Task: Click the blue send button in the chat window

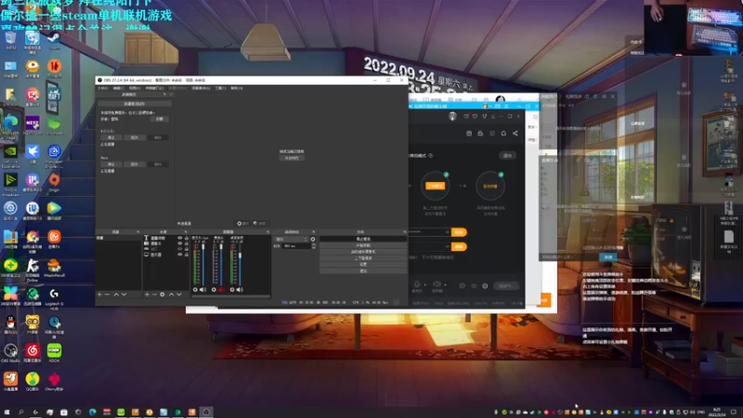Action: point(608,256)
